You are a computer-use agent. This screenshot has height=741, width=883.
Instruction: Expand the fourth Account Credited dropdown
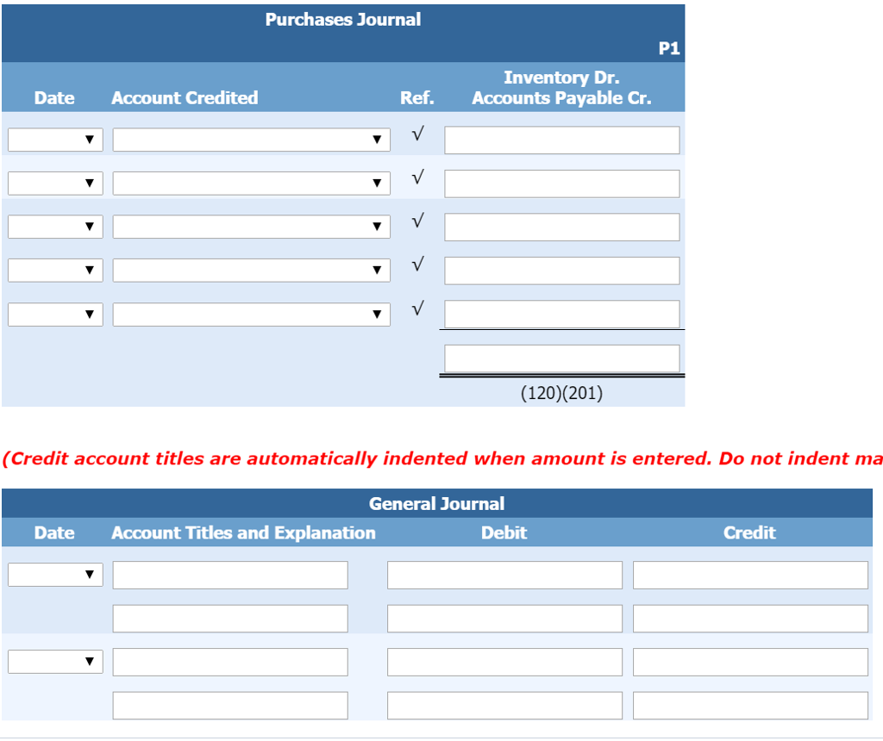pyautogui.click(x=250, y=270)
